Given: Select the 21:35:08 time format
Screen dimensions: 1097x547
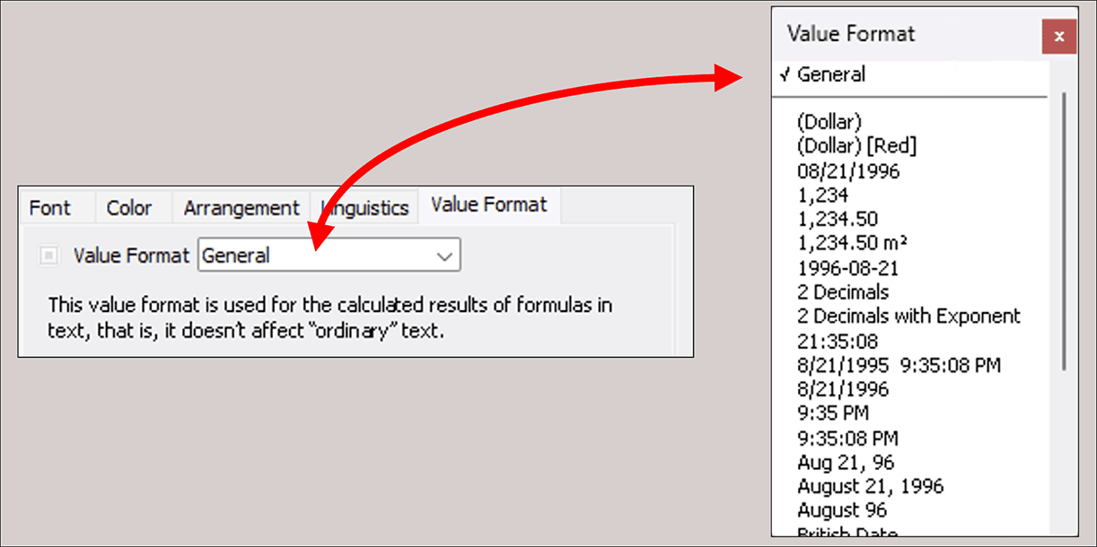Looking at the screenshot, I should click(838, 341).
